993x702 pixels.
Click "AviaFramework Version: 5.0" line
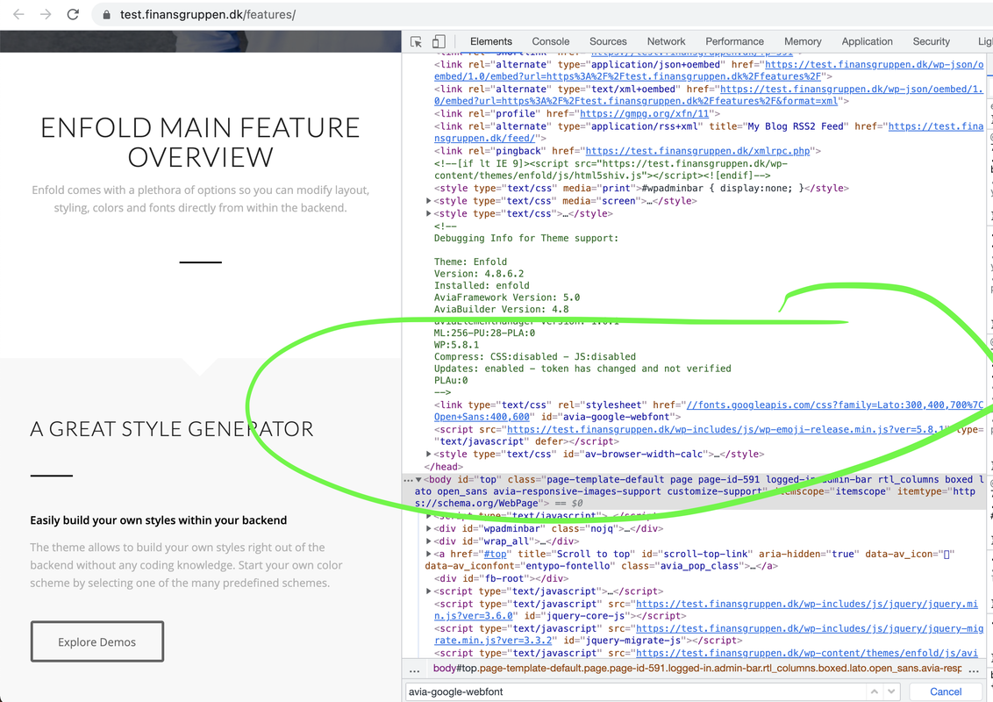click(x=507, y=297)
